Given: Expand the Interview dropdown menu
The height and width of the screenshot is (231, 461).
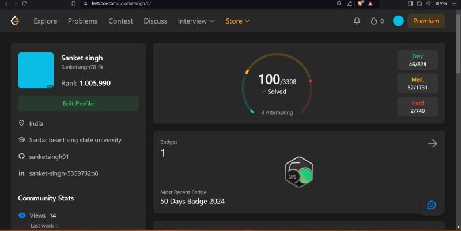Looking at the screenshot, I should 196,21.
